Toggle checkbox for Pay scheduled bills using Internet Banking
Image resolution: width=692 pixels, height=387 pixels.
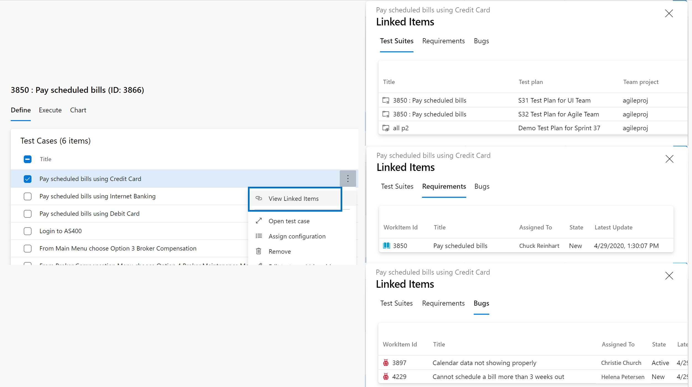[27, 195]
